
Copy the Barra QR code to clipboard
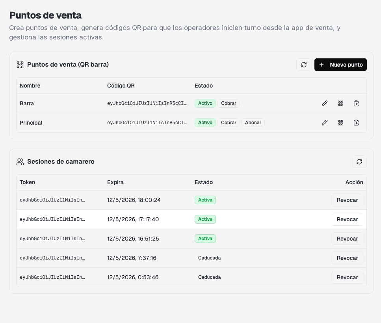[x=356, y=103]
